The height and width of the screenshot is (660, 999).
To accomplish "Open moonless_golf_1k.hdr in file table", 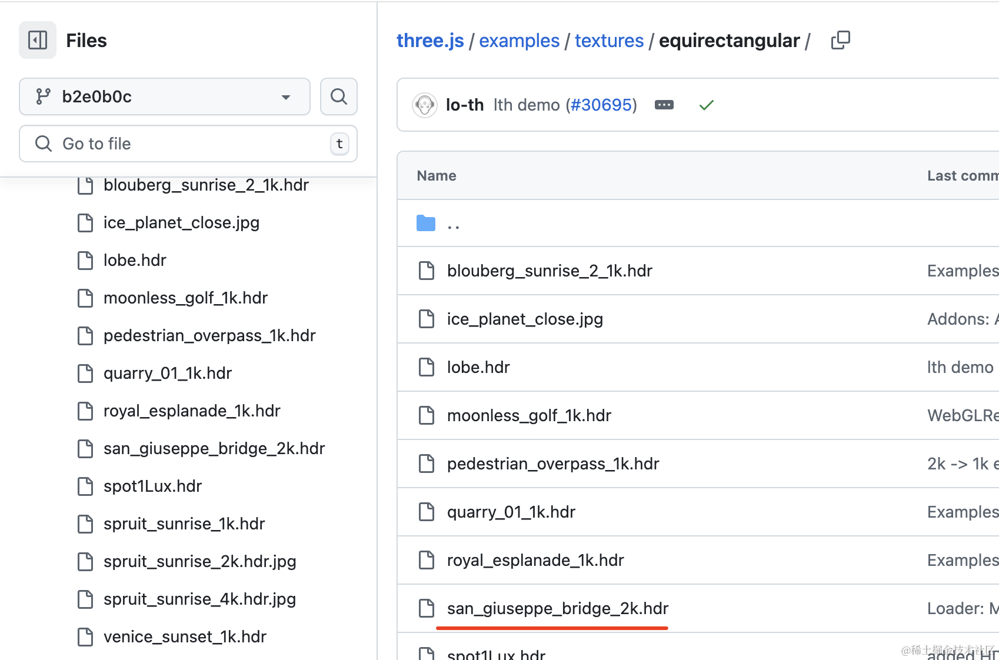I will tap(529, 415).
